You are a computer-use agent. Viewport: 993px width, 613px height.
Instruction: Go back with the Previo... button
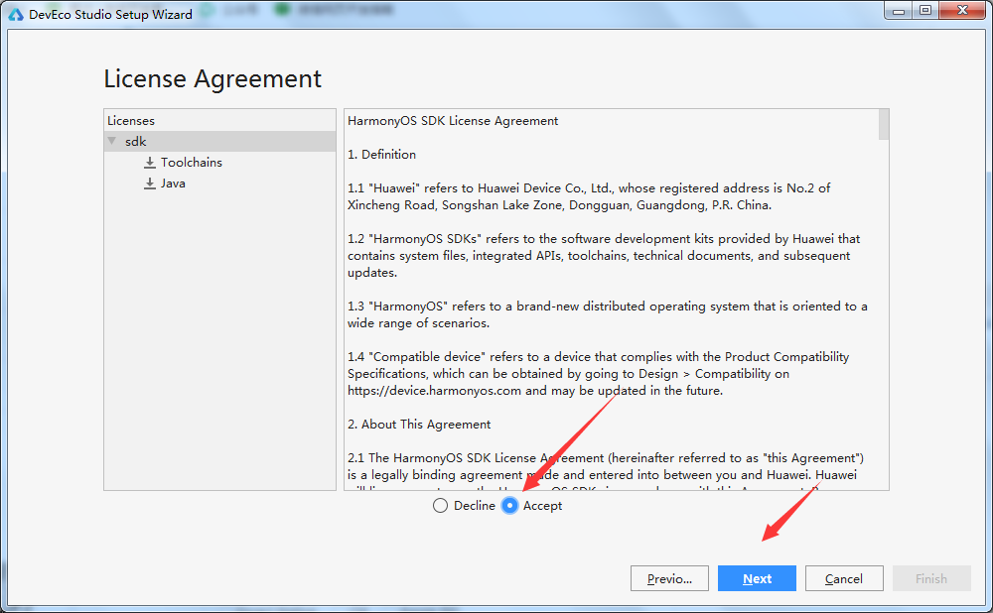pos(669,578)
